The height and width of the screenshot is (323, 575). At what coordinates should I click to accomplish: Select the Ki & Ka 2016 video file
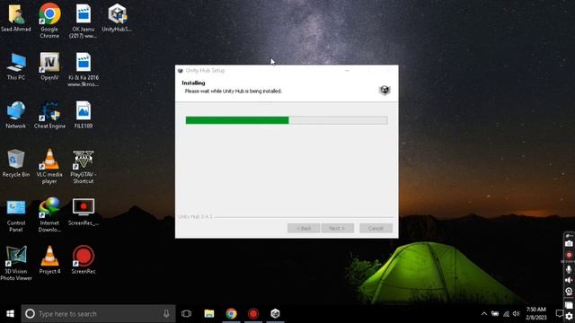coord(84,69)
